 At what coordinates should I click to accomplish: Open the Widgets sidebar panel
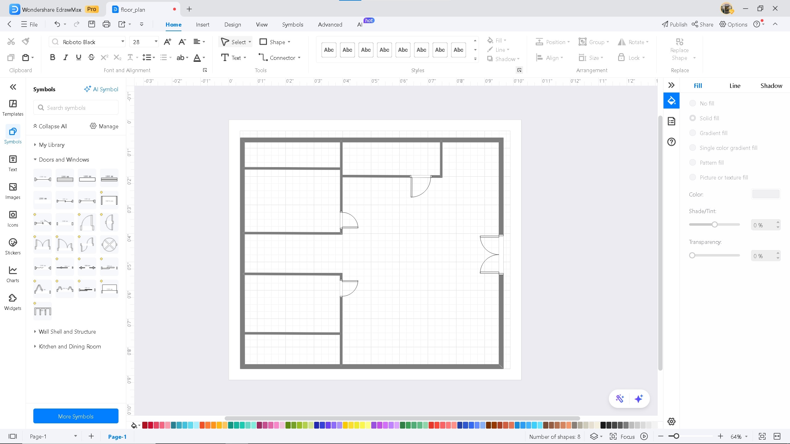[13, 302]
